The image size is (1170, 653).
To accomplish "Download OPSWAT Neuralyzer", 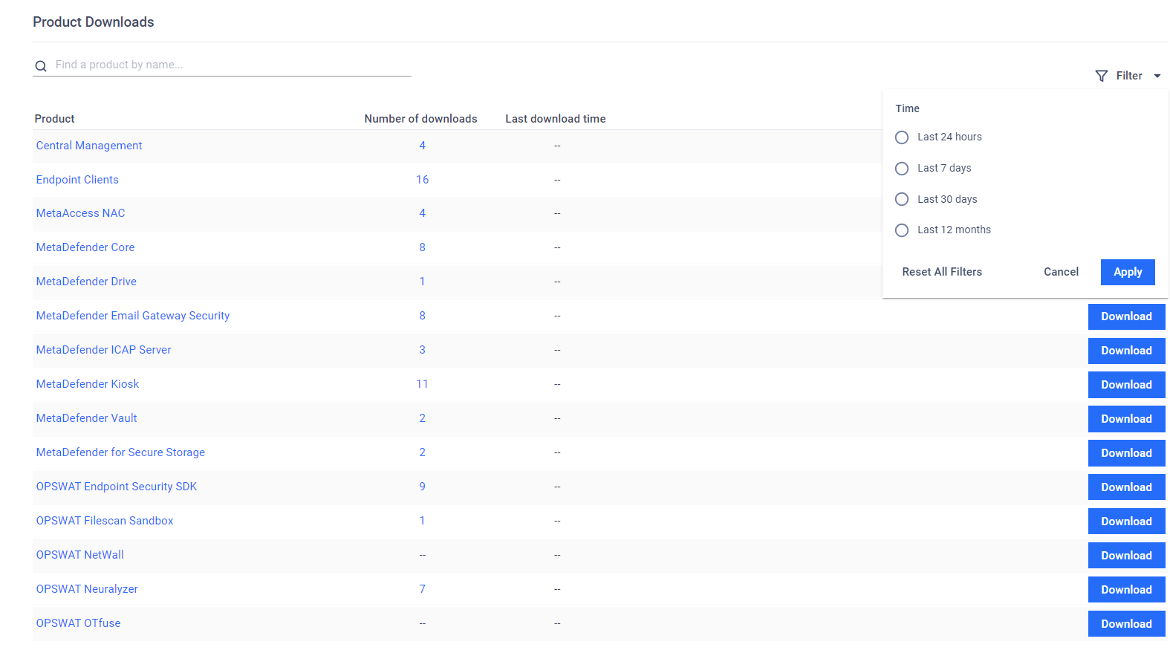I will (1126, 590).
